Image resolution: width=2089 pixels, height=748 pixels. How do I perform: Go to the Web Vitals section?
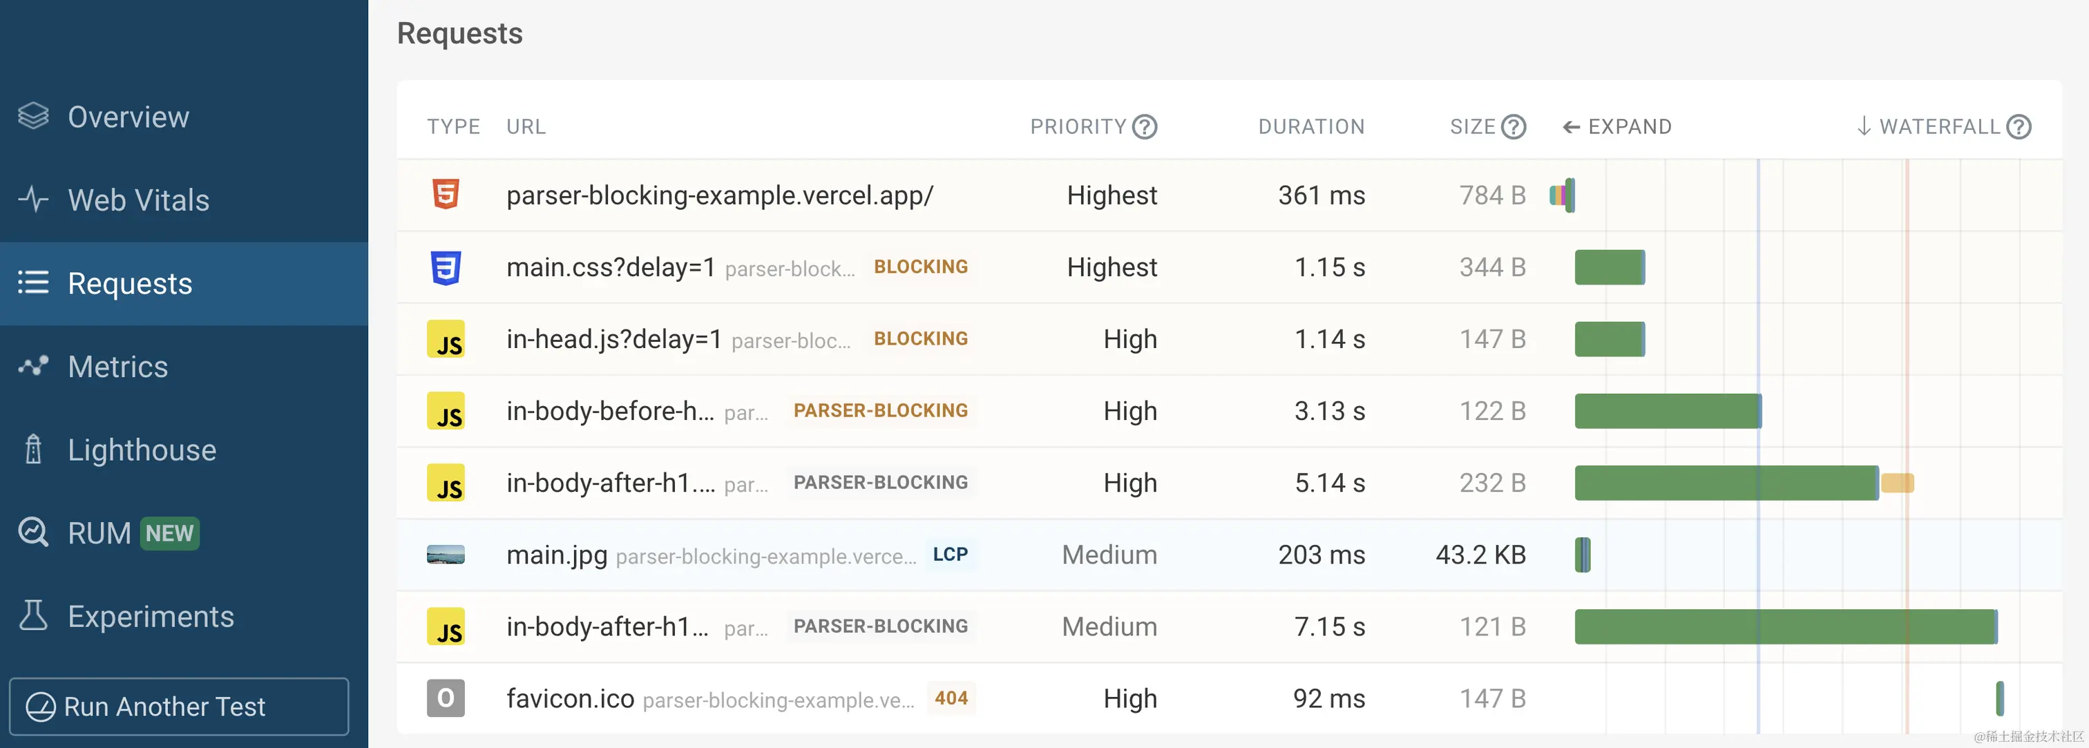(138, 200)
